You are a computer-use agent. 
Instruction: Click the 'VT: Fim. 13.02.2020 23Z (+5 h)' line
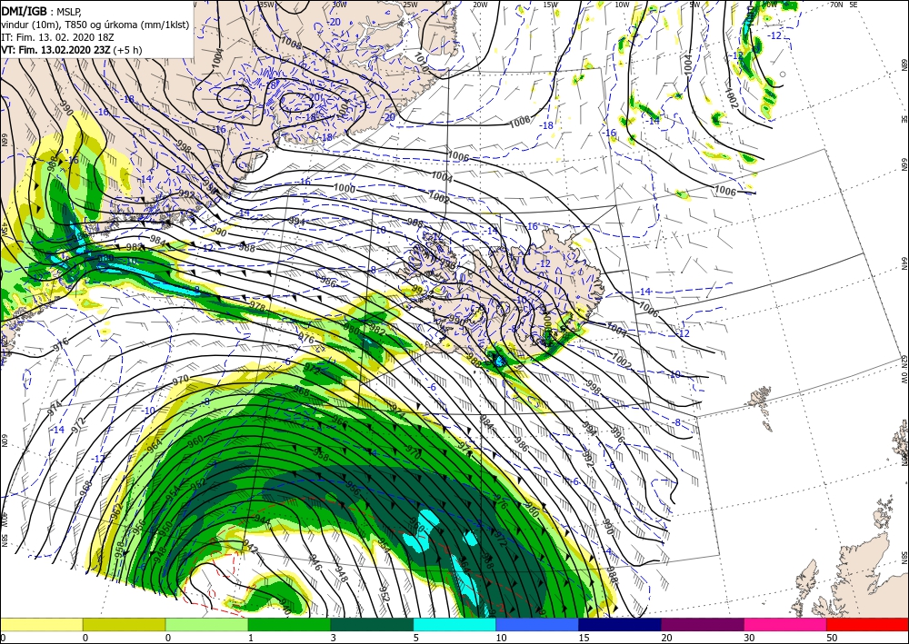[x=71, y=50]
